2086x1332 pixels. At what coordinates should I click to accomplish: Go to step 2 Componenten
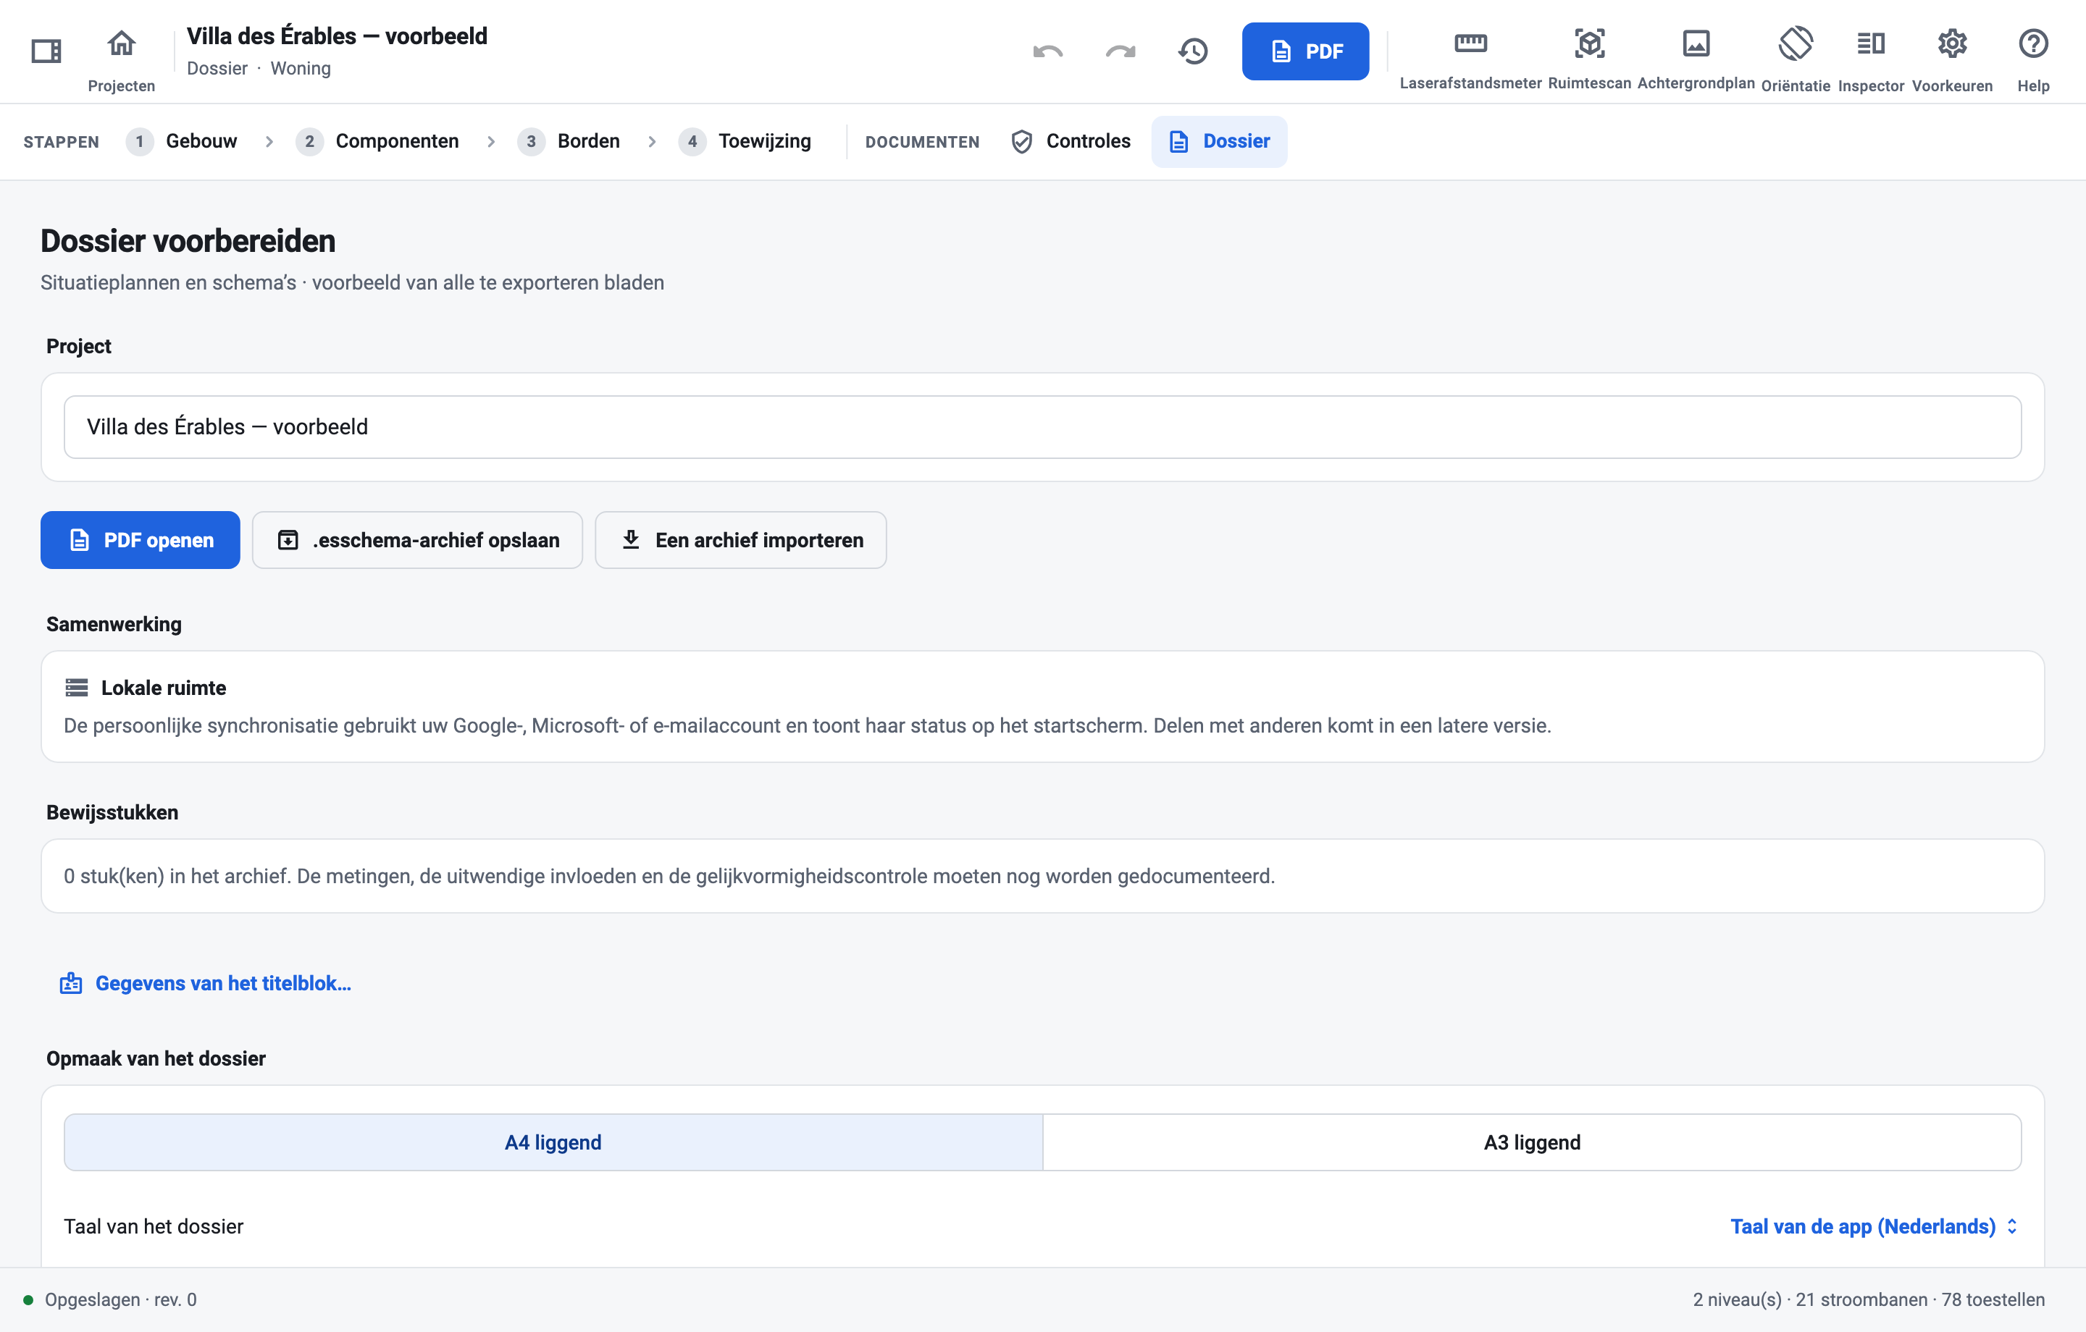tap(377, 141)
